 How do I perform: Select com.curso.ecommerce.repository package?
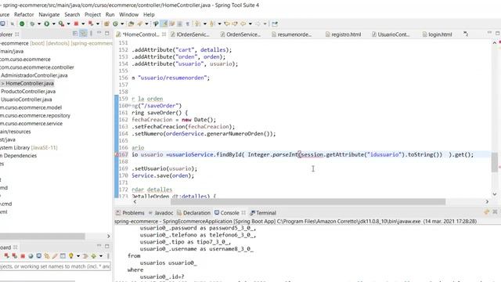[x=34, y=115]
